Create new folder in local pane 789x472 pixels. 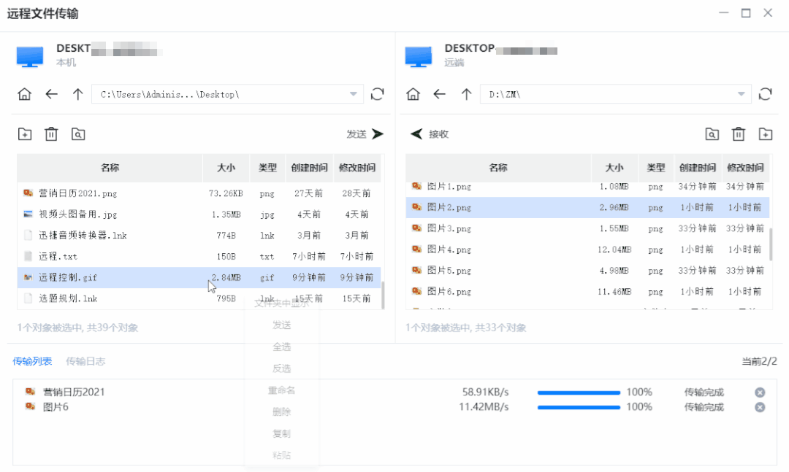click(25, 134)
